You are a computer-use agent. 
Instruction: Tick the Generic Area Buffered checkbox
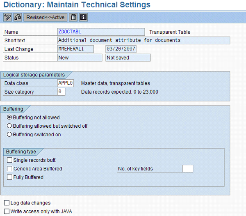point(10,169)
